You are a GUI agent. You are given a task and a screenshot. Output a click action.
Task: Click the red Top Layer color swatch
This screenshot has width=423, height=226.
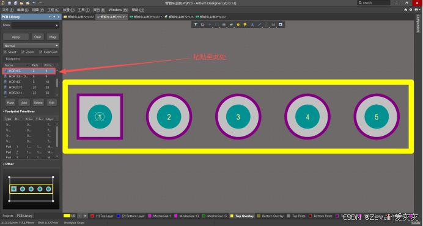92,216
